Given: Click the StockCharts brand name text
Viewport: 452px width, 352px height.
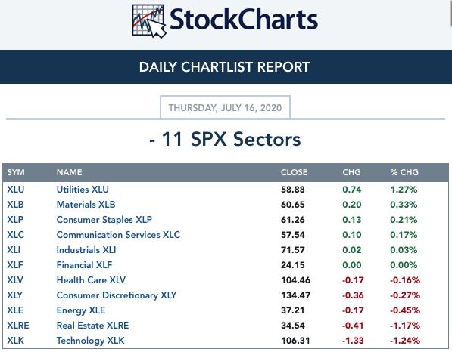Looking at the screenshot, I should (x=244, y=20).
